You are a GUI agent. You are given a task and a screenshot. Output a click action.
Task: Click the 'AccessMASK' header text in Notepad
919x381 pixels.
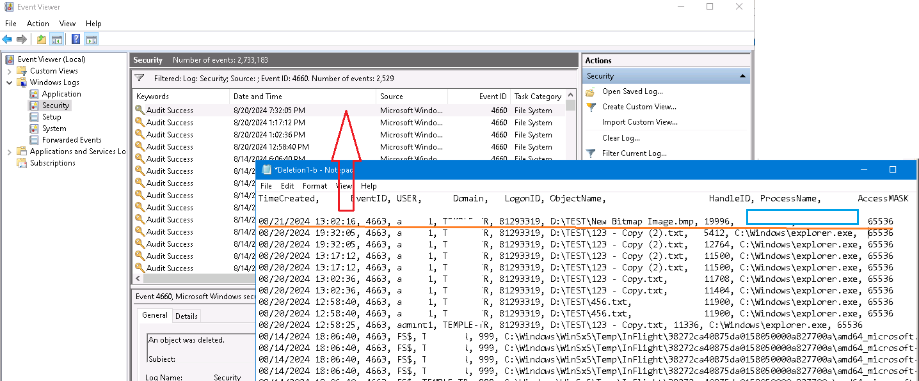coord(883,199)
